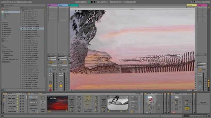Open Packs under Places
This screenshot has width=211, height=118.
5,47
